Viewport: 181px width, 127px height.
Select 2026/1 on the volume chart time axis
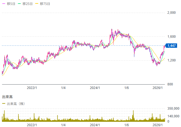point(158,125)
